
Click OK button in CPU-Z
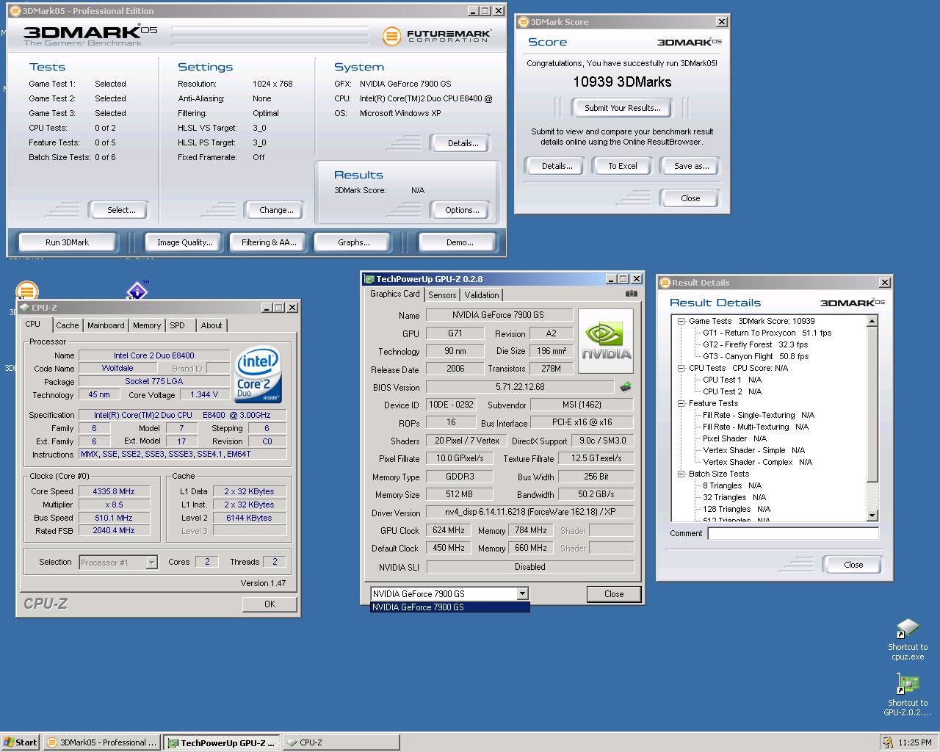(270, 604)
